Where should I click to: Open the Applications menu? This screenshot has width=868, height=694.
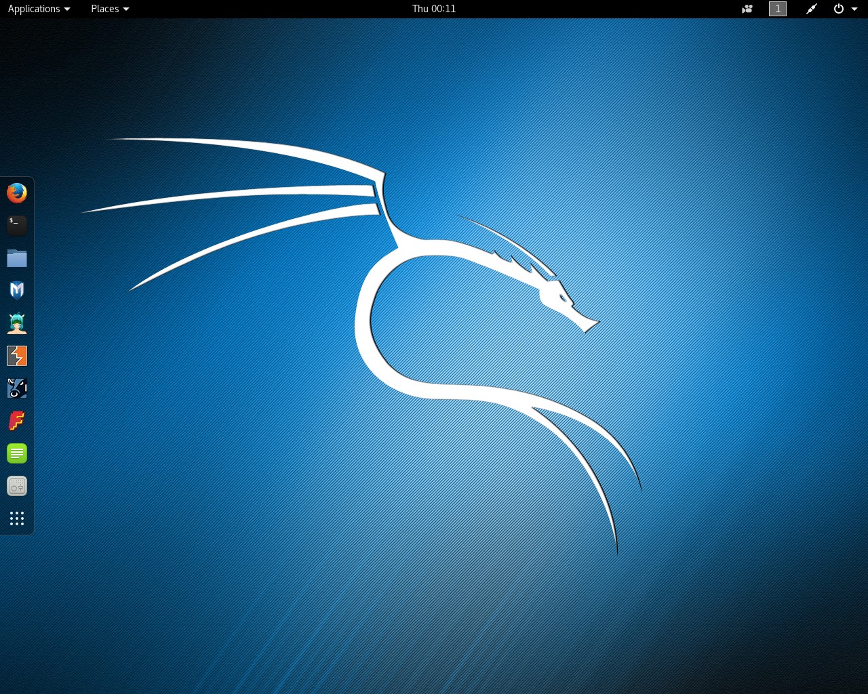pos(39,9)
